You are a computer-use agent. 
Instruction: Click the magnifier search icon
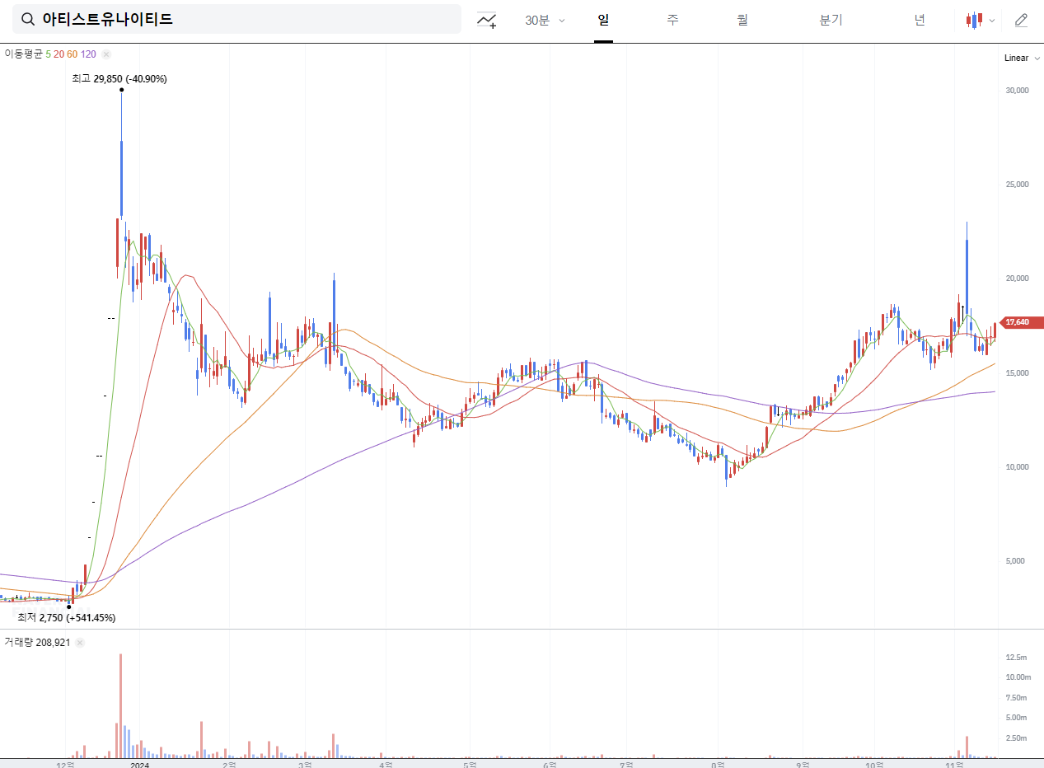[x=28, y=19]
